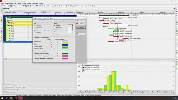Click the topmost icon in left sidebar

[x=1, y=9]
